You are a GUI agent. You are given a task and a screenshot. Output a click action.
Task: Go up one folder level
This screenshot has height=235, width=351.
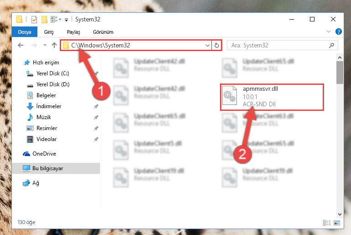[x=54, y=46]
